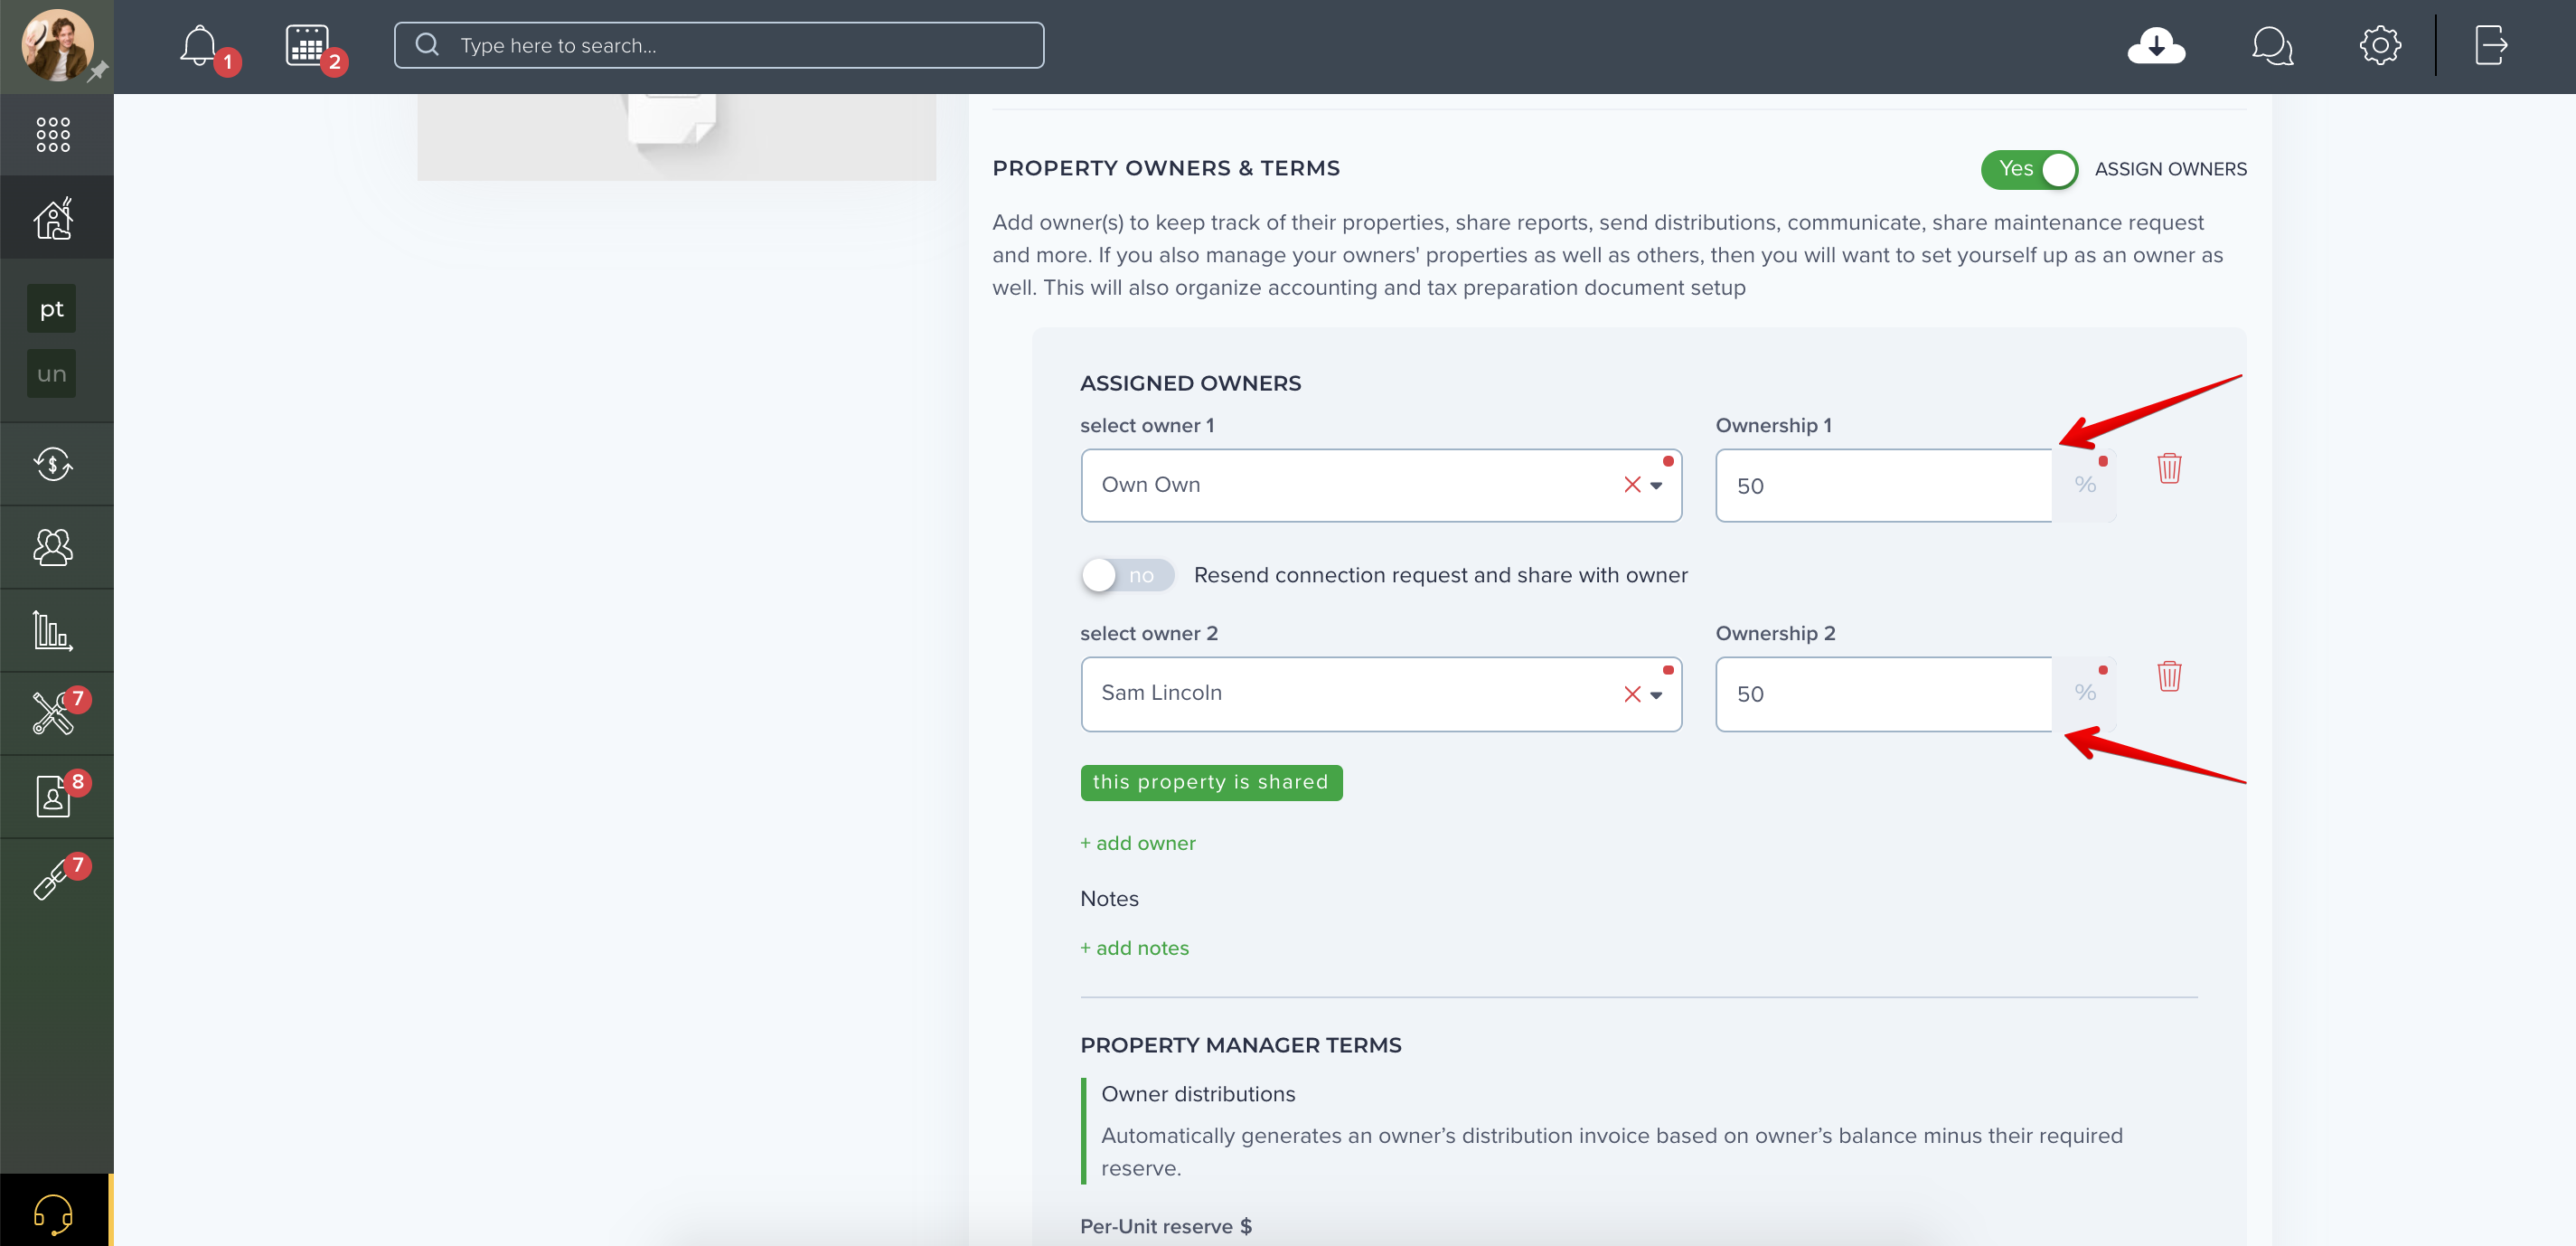Delete owner 1 with trash icon

pos(2168,467)
